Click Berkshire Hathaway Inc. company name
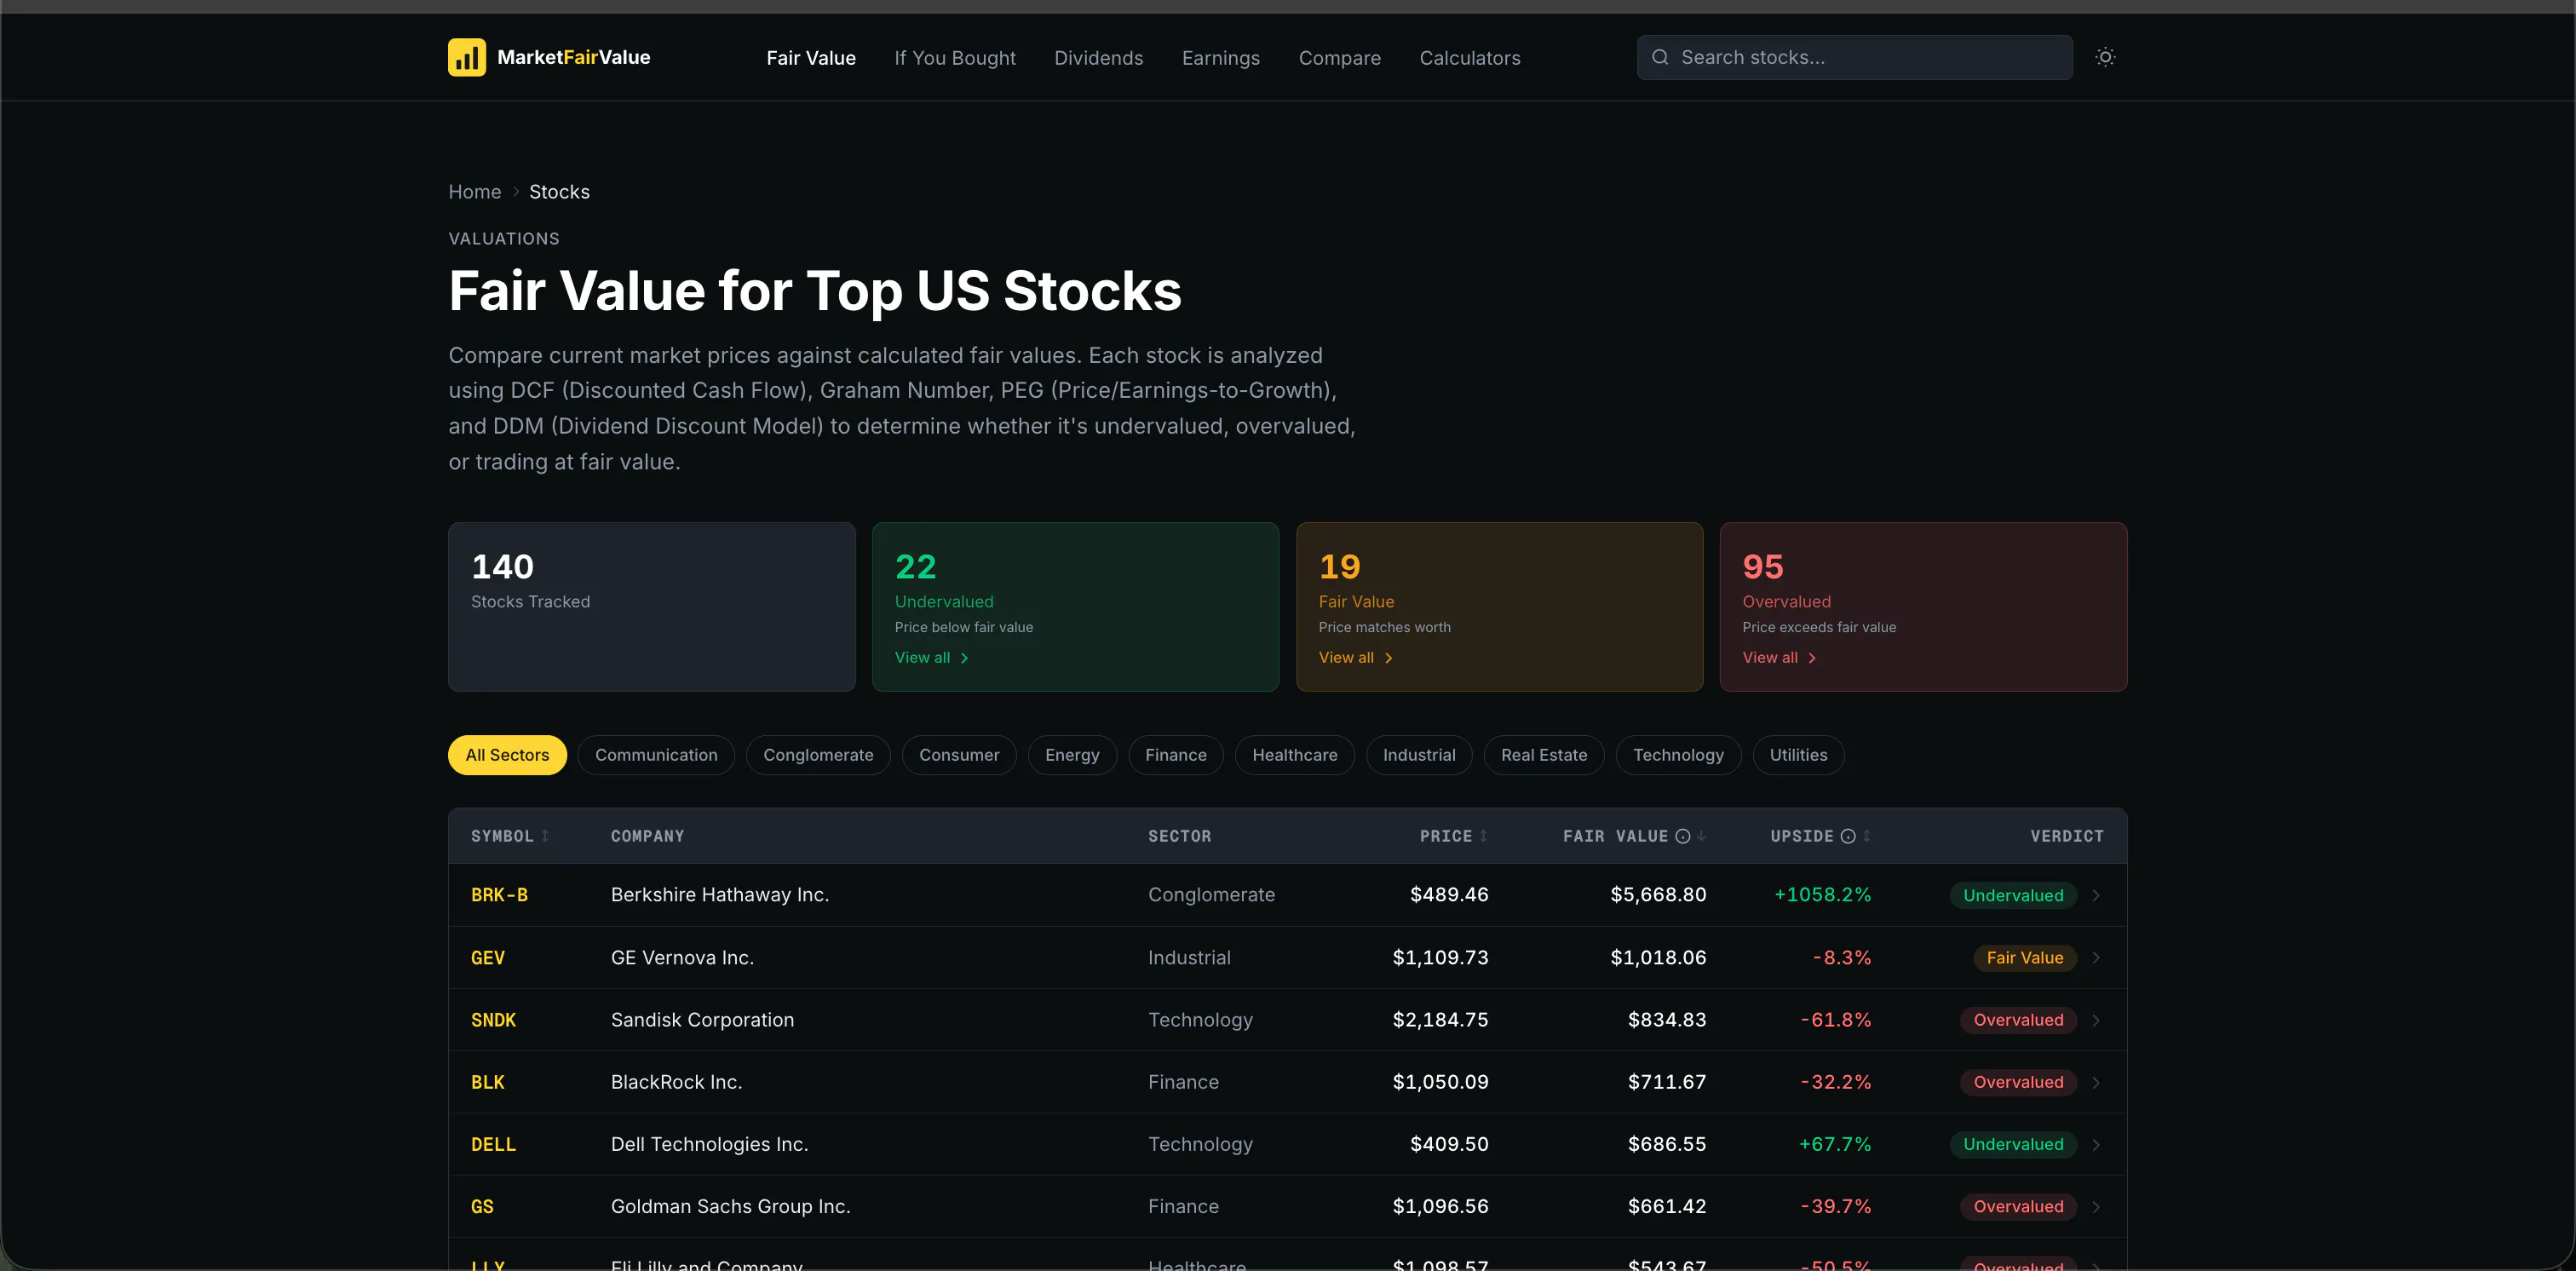The image size is (2576, 1271). (x=720, y=895)
